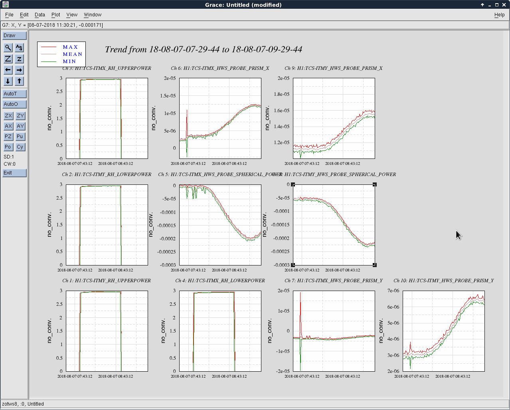This screenshot has height=410, width=510.
Task: Click the left arrow scroll icon
Action: [8, 70]
